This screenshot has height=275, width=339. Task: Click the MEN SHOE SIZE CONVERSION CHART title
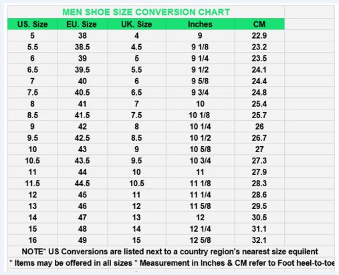[146, 12]
